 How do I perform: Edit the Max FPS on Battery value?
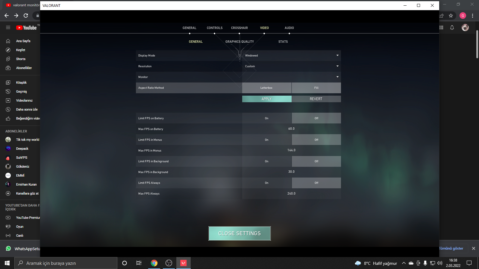(292, 129)
